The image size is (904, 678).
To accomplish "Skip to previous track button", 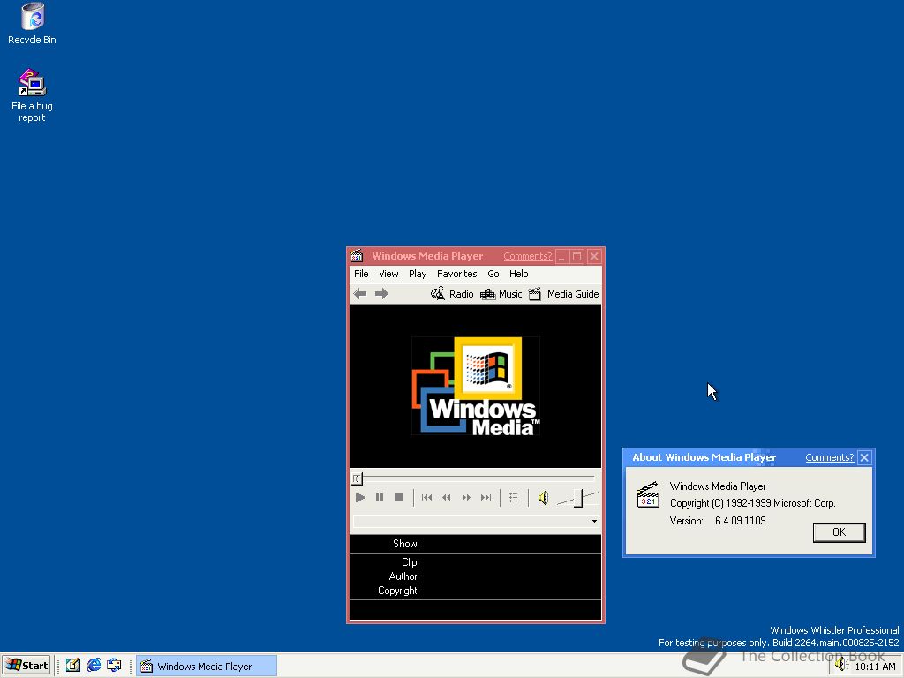I will (x=426, y=498).
